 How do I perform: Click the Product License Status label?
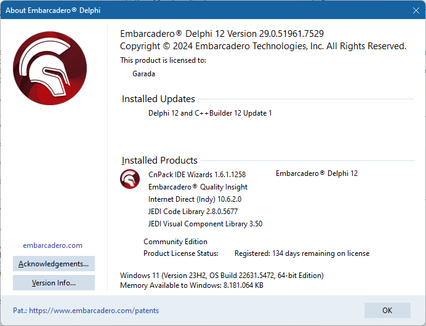click(x=181, y=253)
